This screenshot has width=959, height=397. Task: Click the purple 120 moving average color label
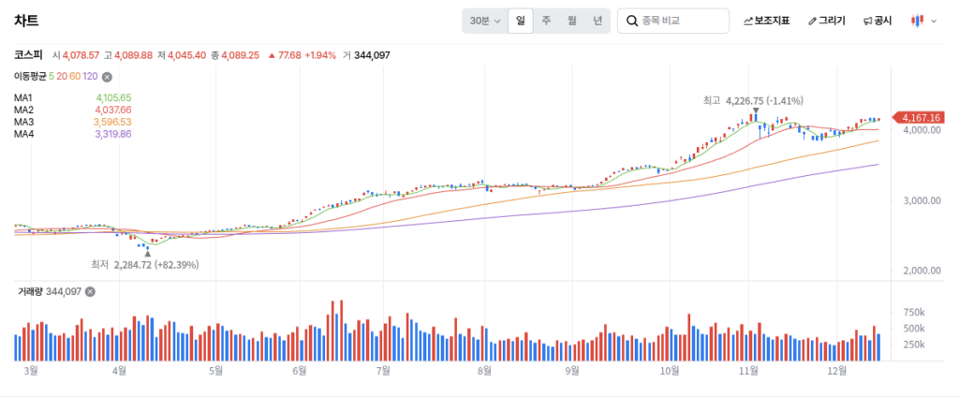[x=90, y=77]
